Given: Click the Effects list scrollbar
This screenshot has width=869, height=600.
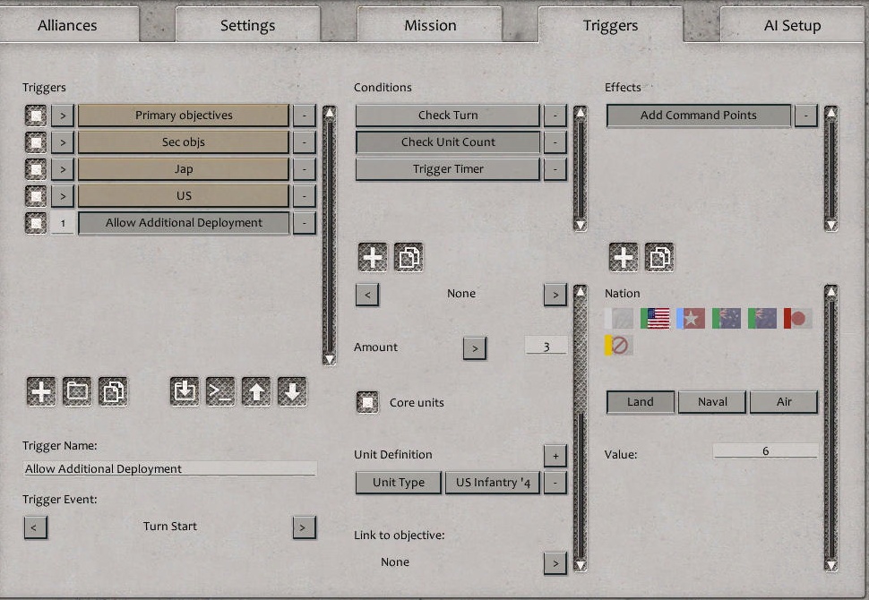Looking at the screenshot, I should click(830, 168).
